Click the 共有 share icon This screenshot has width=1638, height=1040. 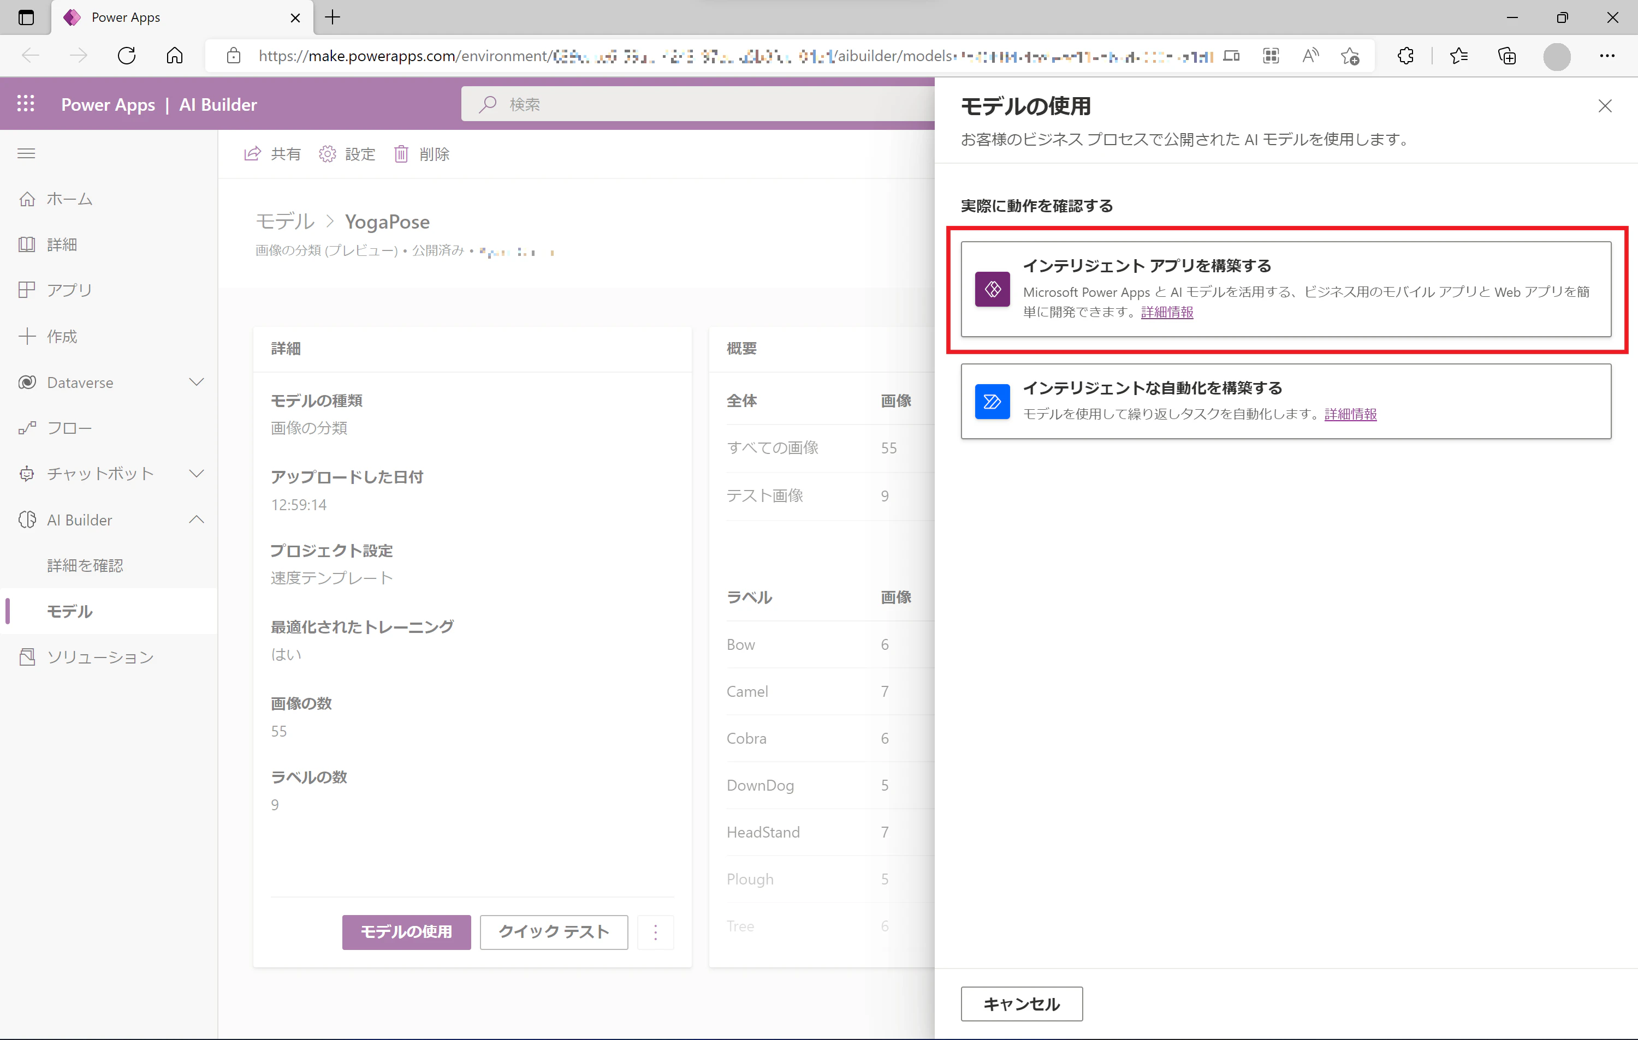[252, 154]
